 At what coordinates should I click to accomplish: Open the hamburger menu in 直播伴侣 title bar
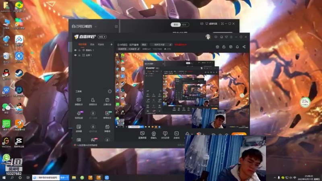(x=231, y=37)
